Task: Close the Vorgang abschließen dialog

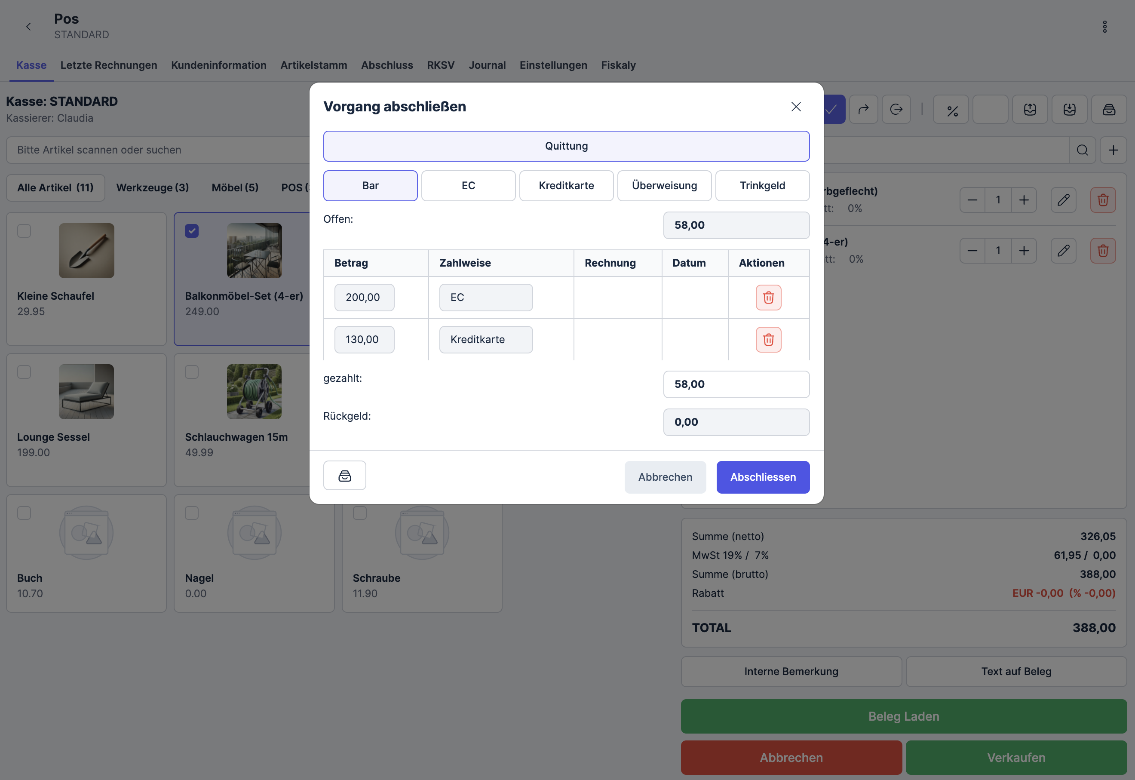Action: (x=795, y=107)
